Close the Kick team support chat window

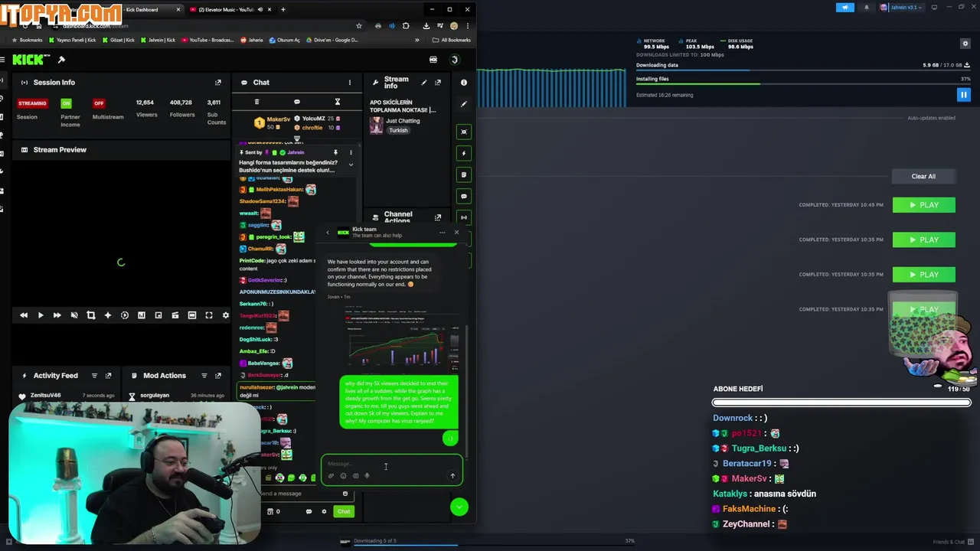click(456, 232)
